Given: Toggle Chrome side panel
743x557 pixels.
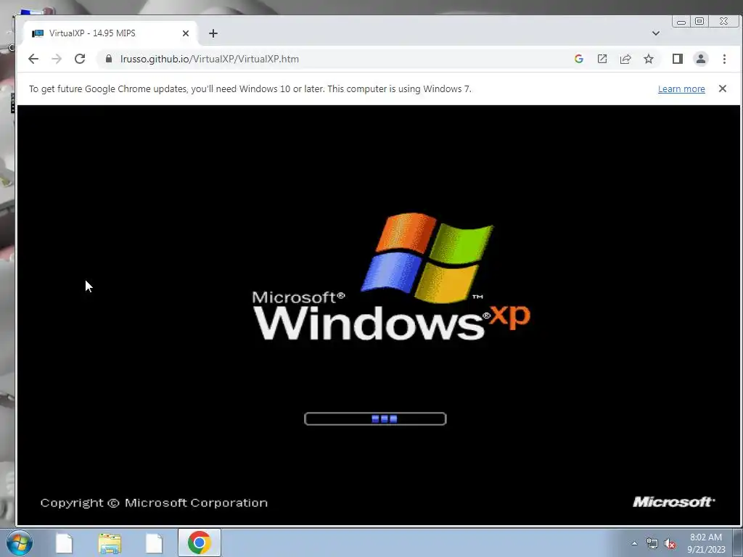Looking at the screenshot, I should click(x=678, y=59).
